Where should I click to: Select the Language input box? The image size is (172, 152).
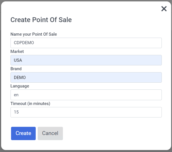pyautogui.click(x=86, y=95)
